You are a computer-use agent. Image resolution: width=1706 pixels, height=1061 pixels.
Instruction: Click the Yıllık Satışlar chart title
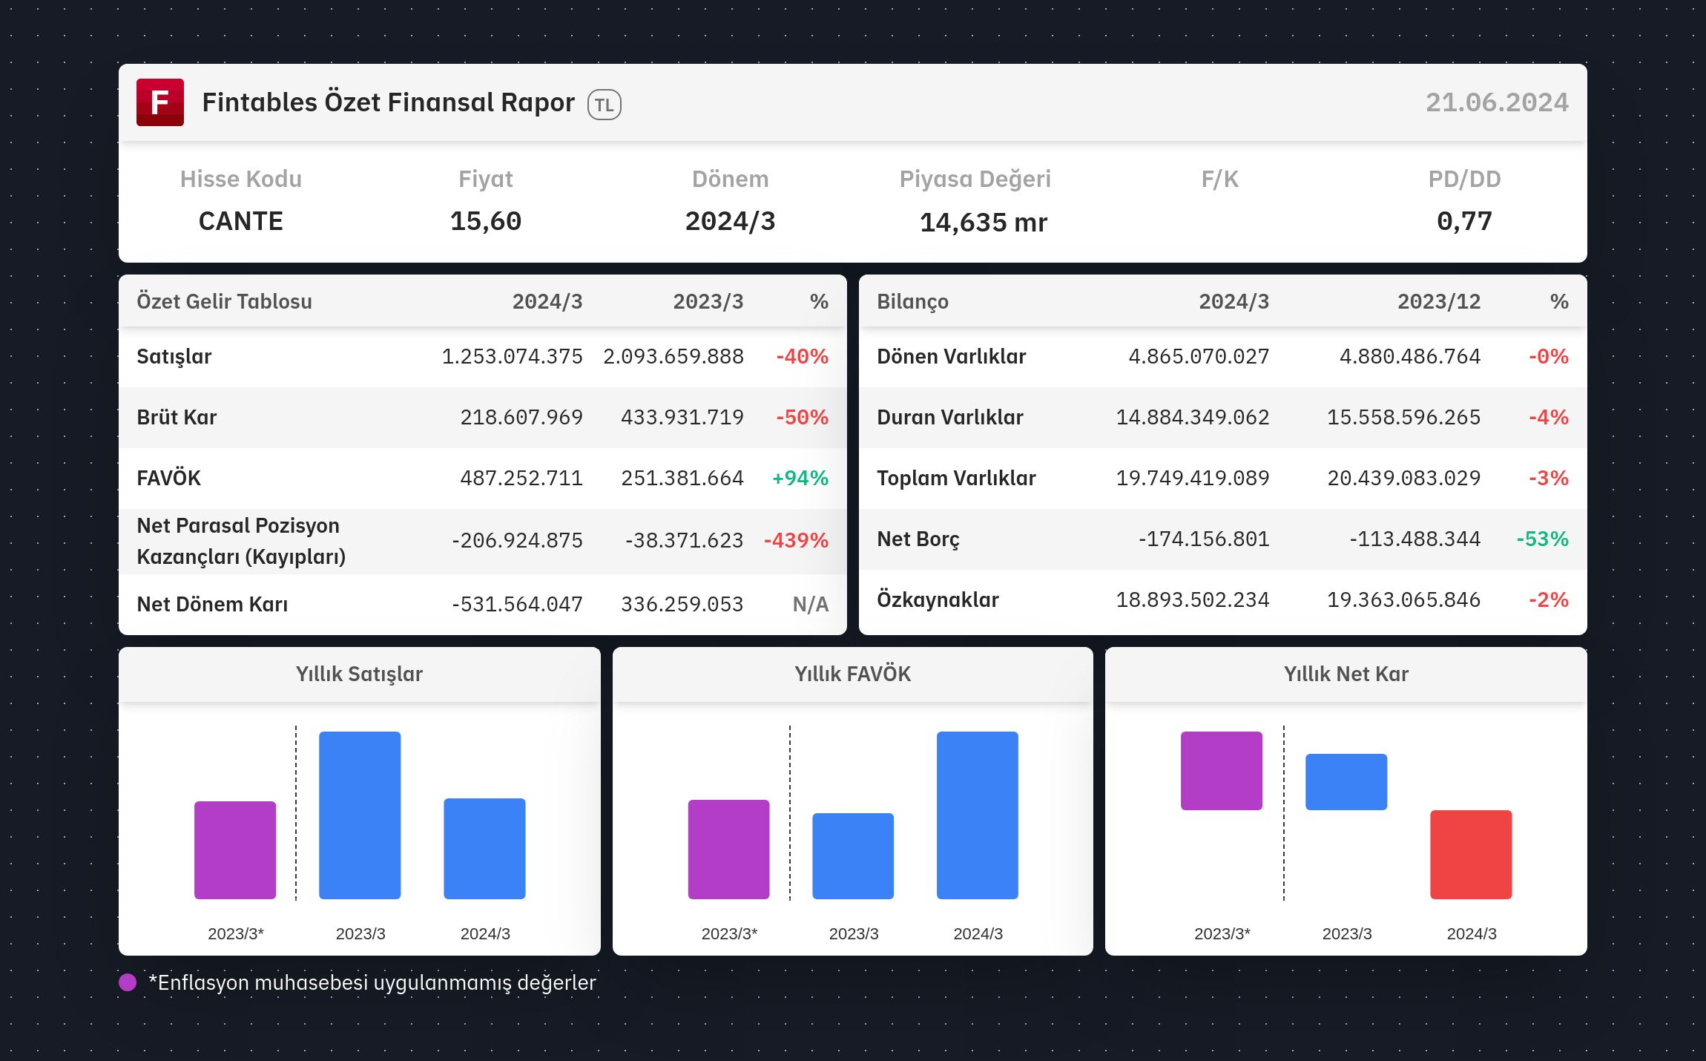[x=359, y=674]
